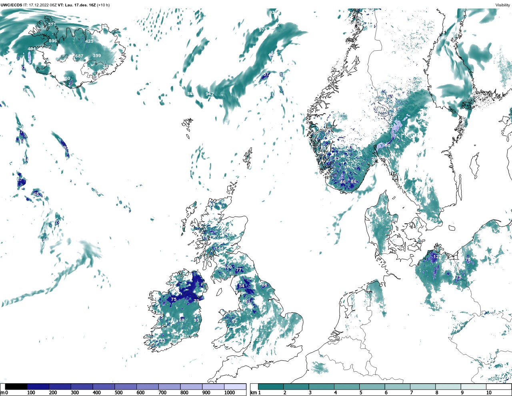Select the 70 value in Northern Ireland
The width and height of the screenshot is (512, 396).
pos(196,301)
